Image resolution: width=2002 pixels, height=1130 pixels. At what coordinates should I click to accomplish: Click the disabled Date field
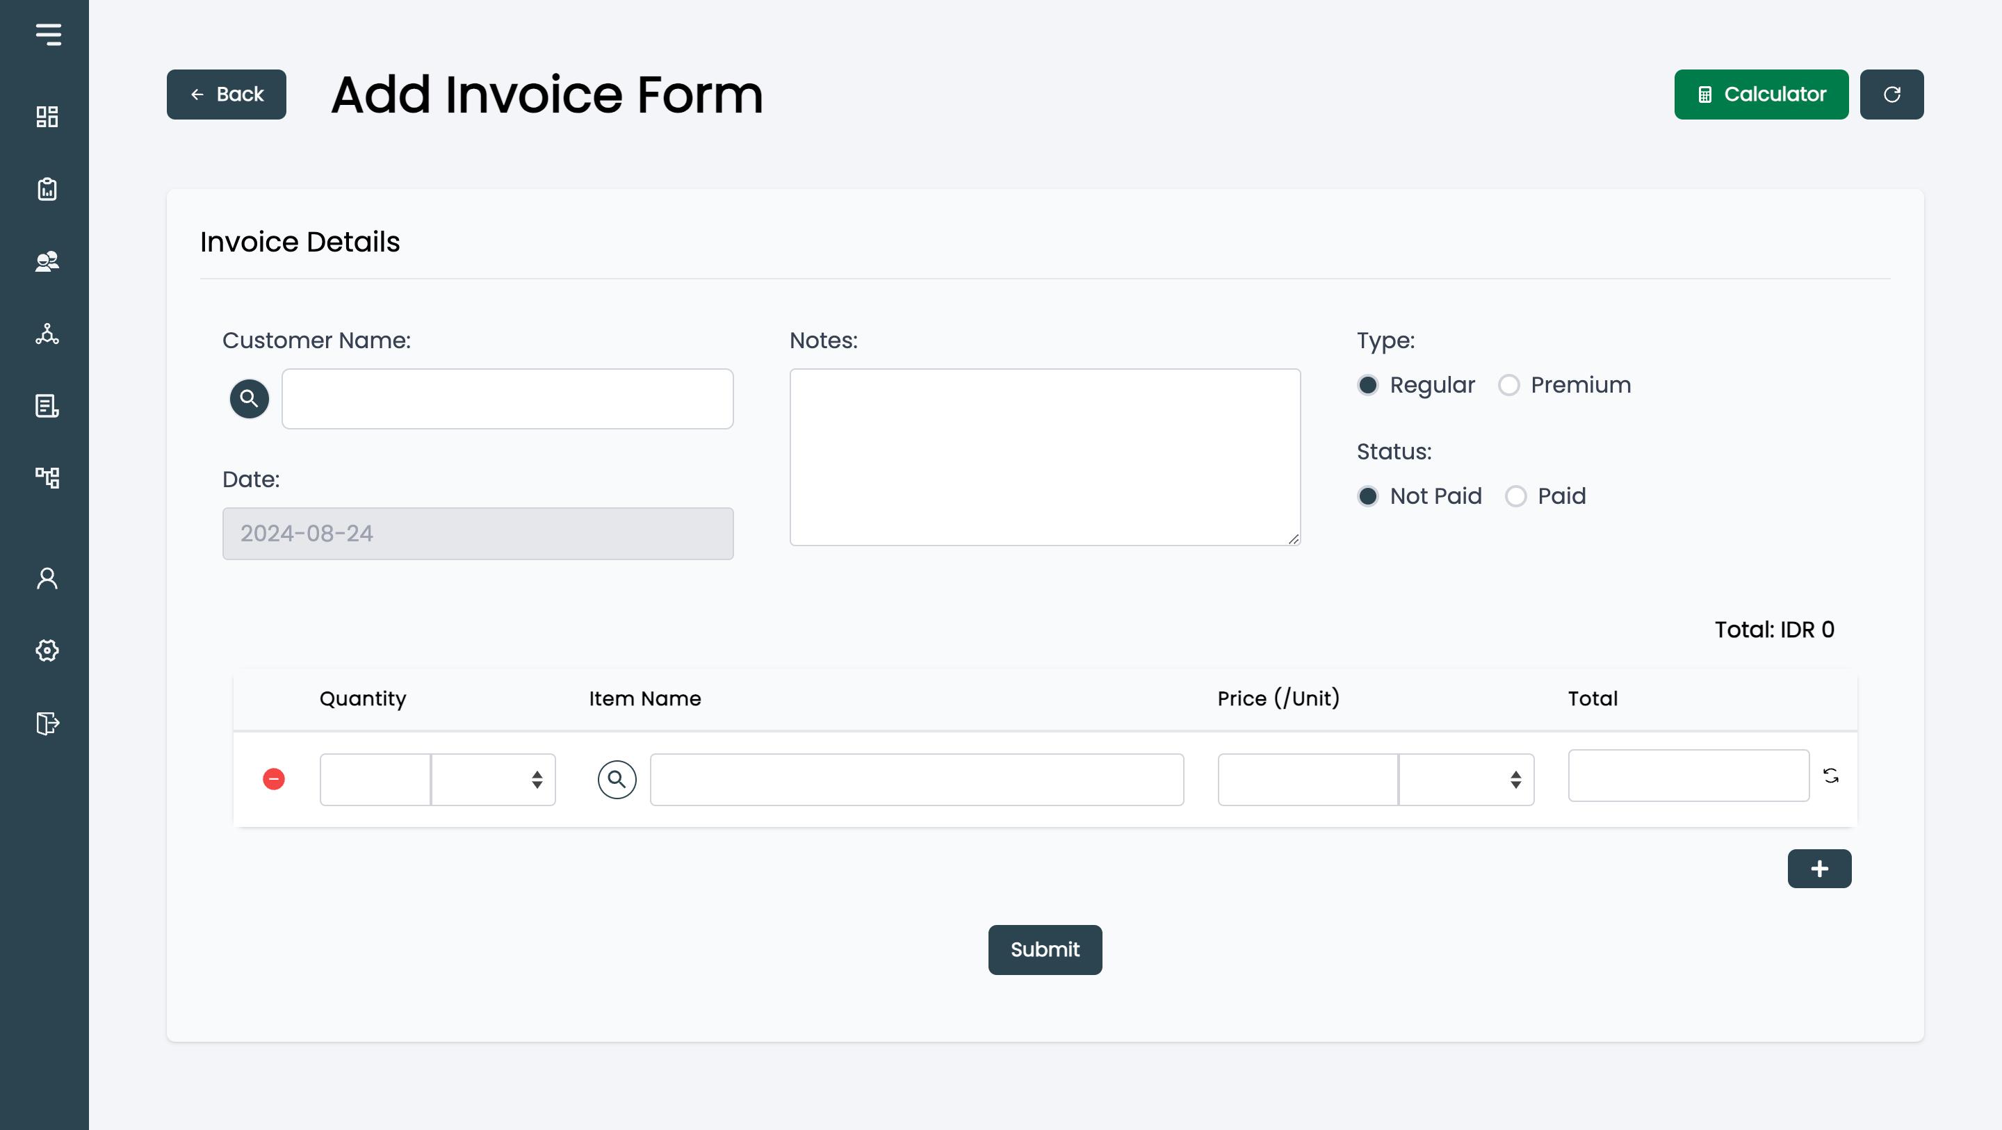coord(478,534)
